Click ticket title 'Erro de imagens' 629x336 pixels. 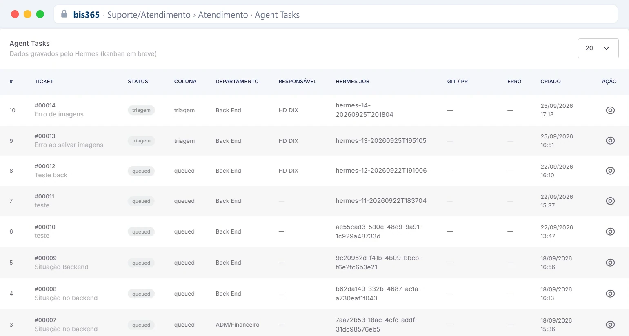pos(59,114)
